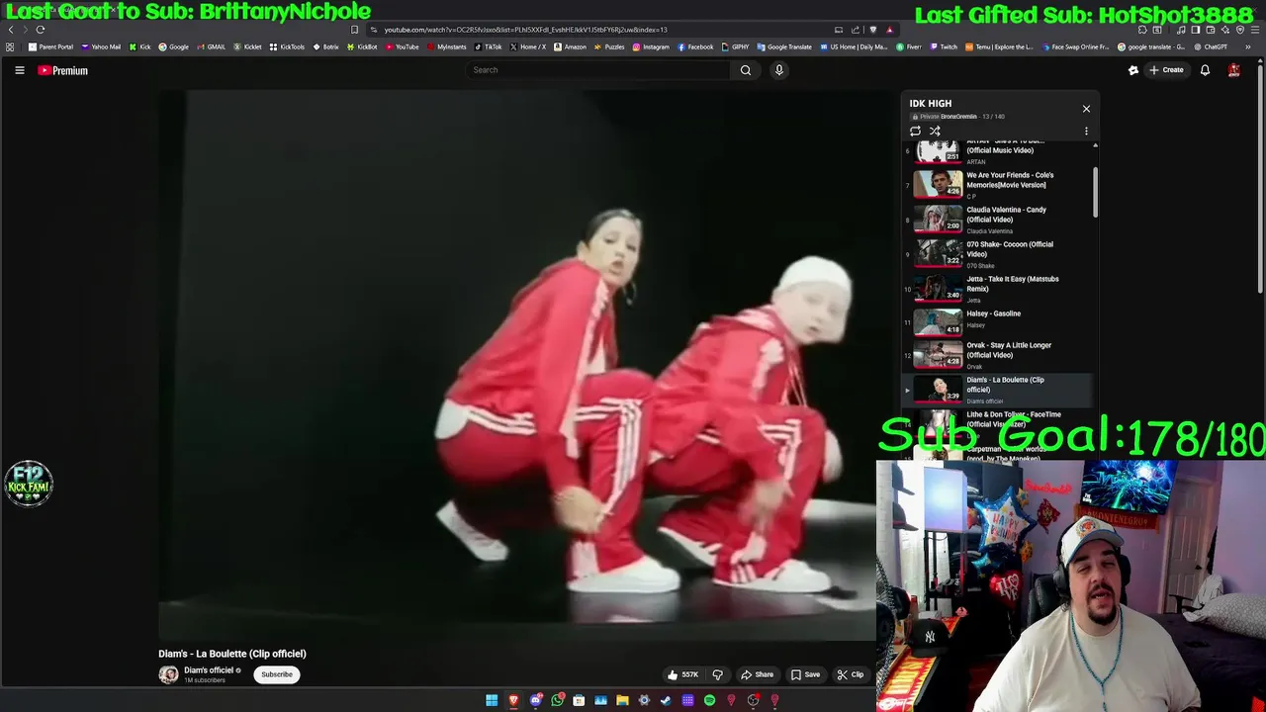
Task: Click the video title Diam's - La Boulette
Action: pyautogui.click(x=232, y=654)
